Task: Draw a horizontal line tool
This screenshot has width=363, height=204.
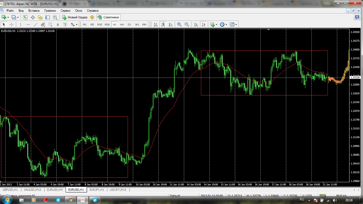Action: click(x=28, y=24)
